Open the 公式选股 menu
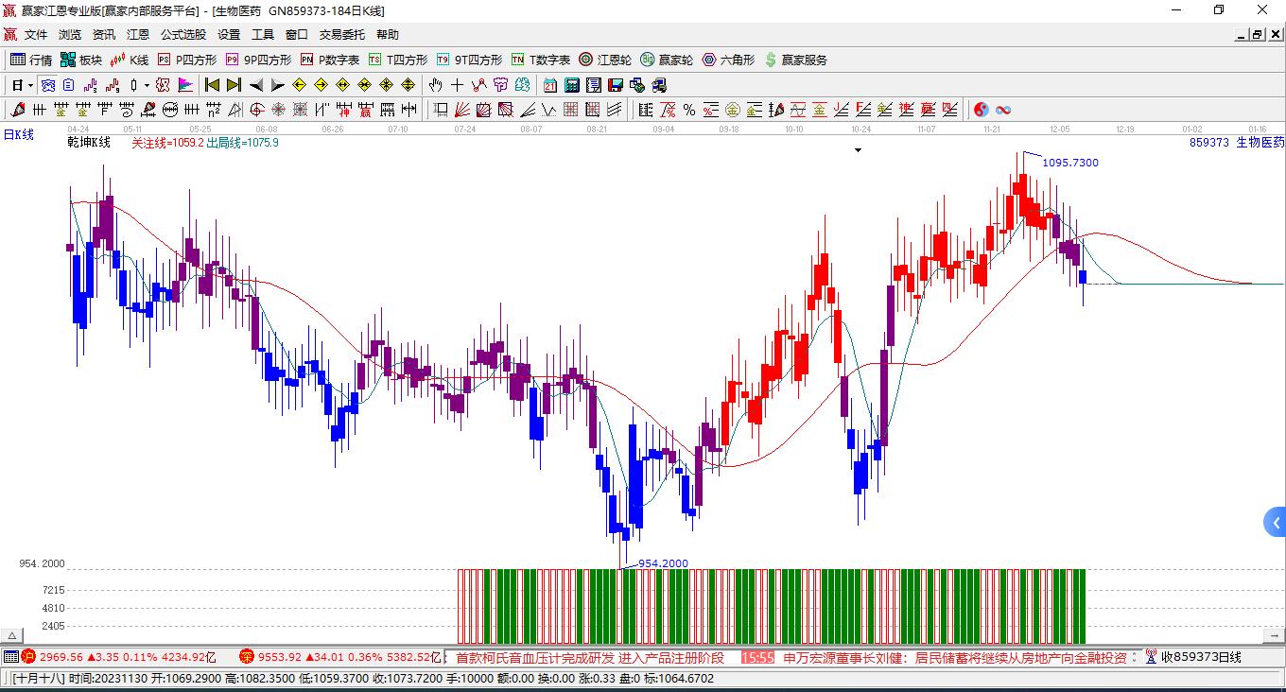 183,35
